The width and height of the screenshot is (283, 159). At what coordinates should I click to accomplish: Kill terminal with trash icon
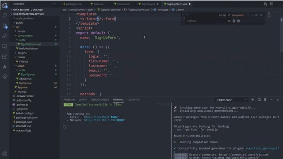(265, 99)
